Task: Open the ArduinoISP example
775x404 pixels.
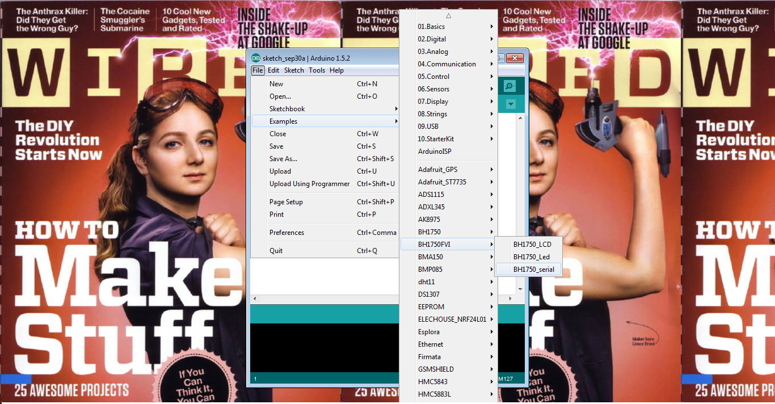Action: (x=448, y=152)
